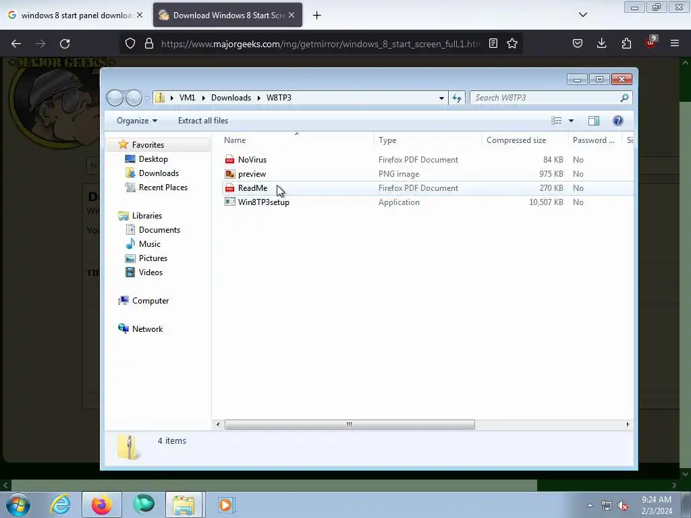Toggle Firefox reader view icon
Image resolution: width=691 pixels, height=518 pixels.
[x=493, y=43]
